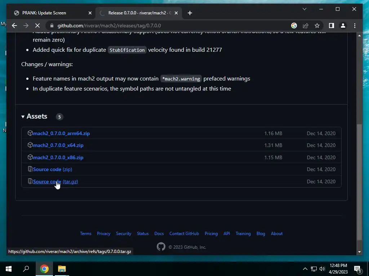The height and width of the screenshot is (276, 369).
Task: Click the scrollbar down arrow
Action: pyautogui.click(x=359, y=252)
